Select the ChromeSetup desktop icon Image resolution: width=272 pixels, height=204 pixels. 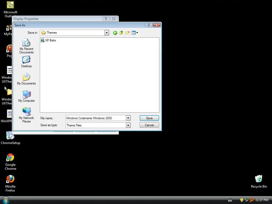click(x=10, y=138)
